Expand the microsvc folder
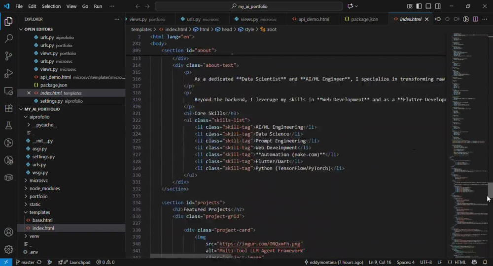 coord(38,180)
